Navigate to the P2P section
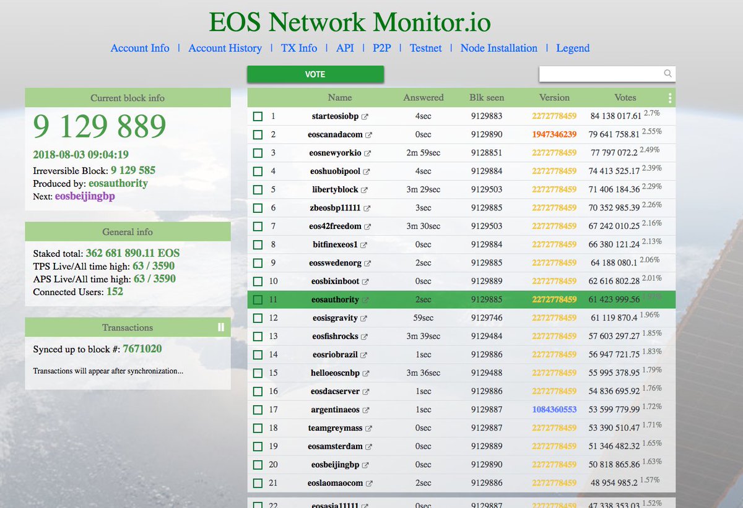Image resolution: width=743 pixels, height=508 pixels. coord(382,48)
